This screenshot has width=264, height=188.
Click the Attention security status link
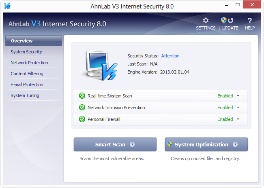(170, 56)
